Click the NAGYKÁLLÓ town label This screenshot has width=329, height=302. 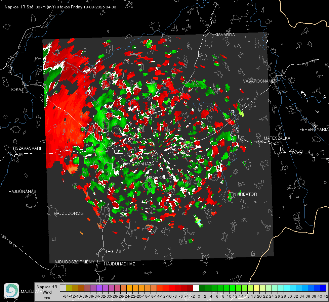coord(159,177)
